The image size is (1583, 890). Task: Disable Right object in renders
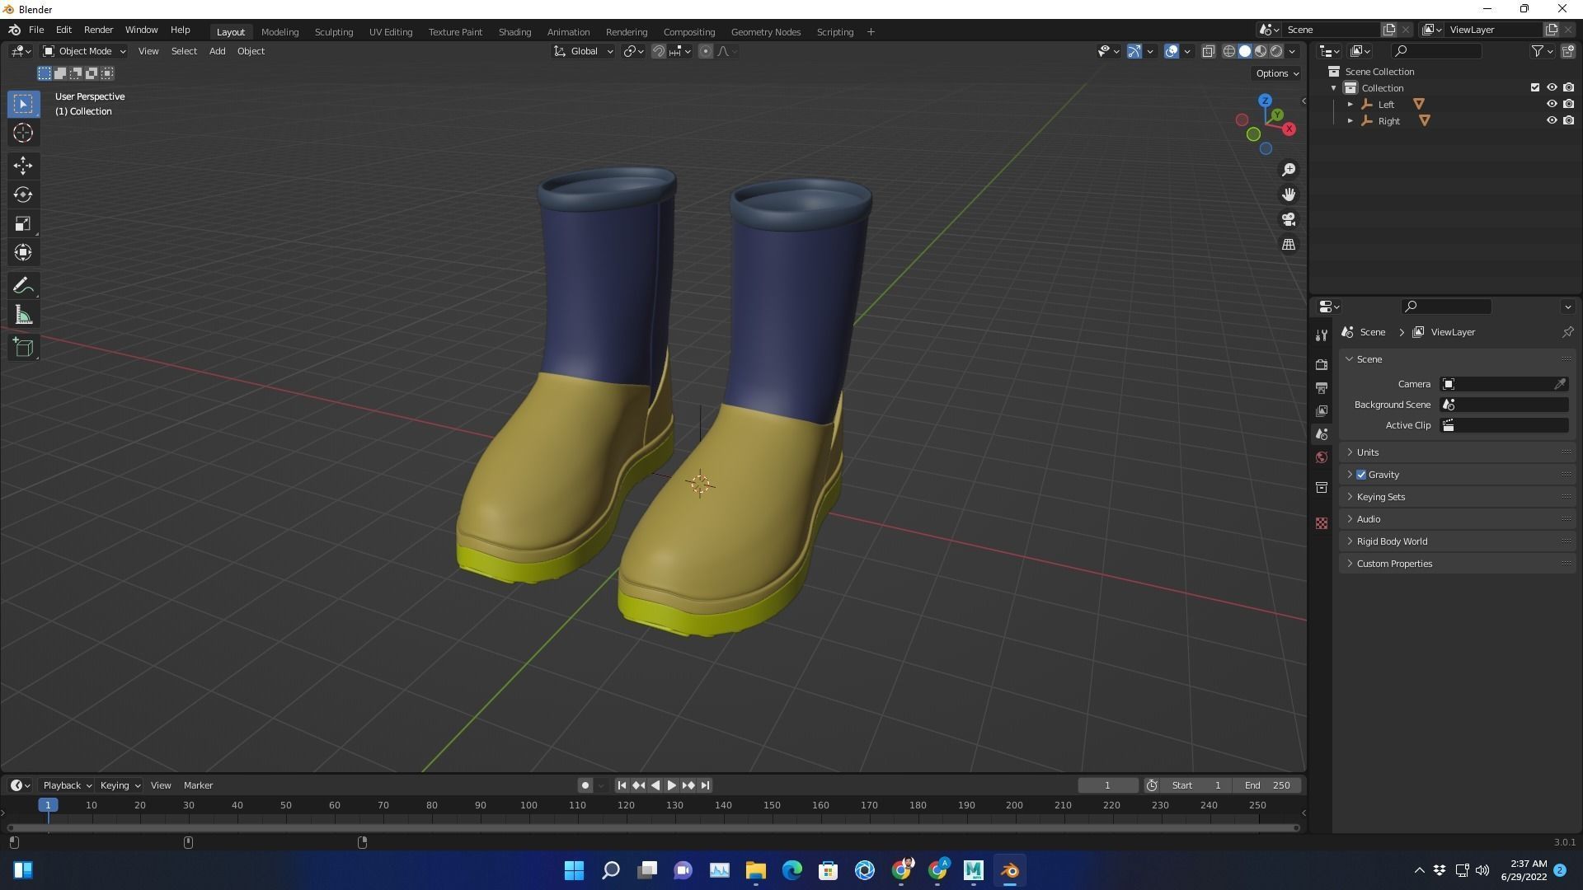(x=1568, y=121)
